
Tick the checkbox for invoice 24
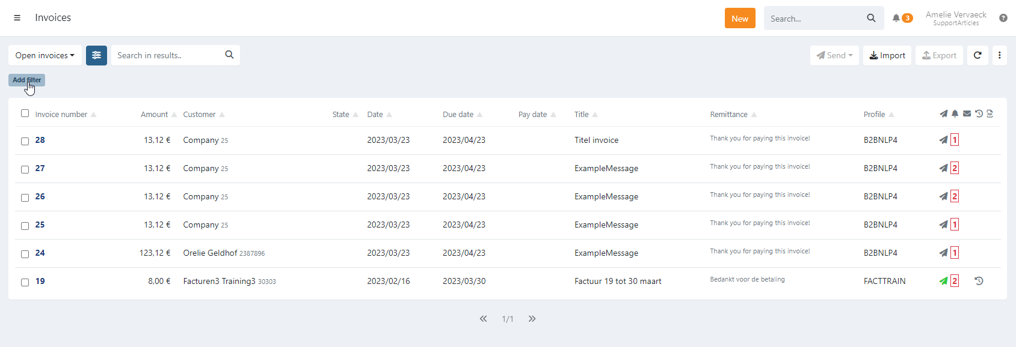tap(25, 254)
